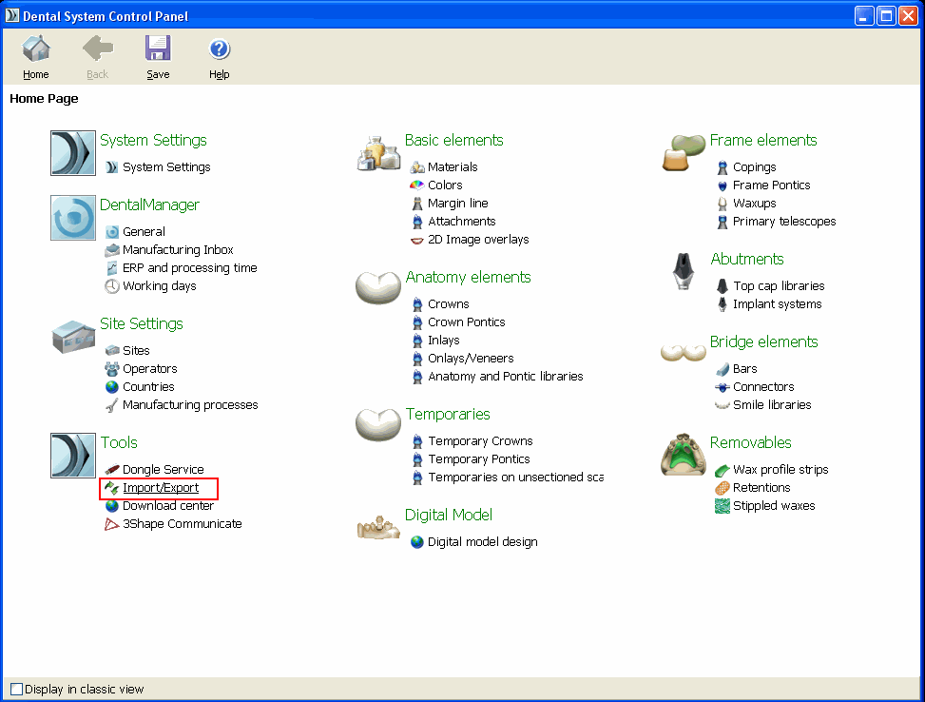Click the large System Settings category icon

coord(73,153)
